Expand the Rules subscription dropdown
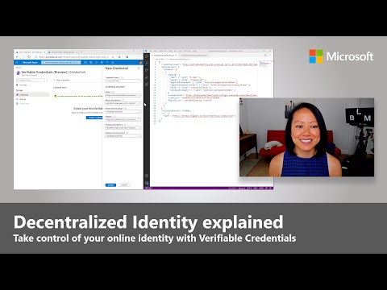The width and height of the screenshot is (387, 290). [123, 103]
